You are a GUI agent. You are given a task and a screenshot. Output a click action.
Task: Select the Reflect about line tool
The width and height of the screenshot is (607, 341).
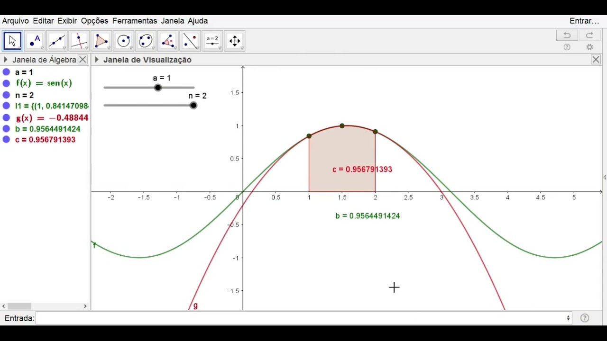190,41
